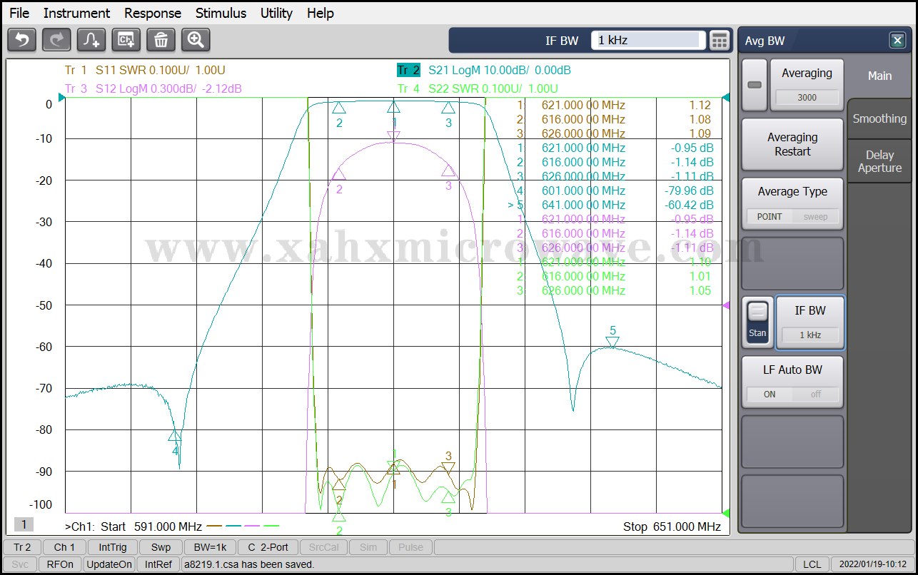This screenshot has width=918, height=575.
Task: Click the toolbar icon left of the trash can
Action: pos(126,40)
